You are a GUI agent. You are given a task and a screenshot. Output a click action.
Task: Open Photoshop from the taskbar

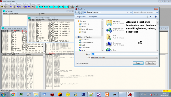pyautogui.click(x=83, y=94)
